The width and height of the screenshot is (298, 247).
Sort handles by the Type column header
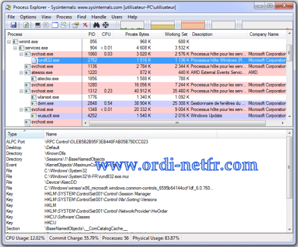pos(24,134)
